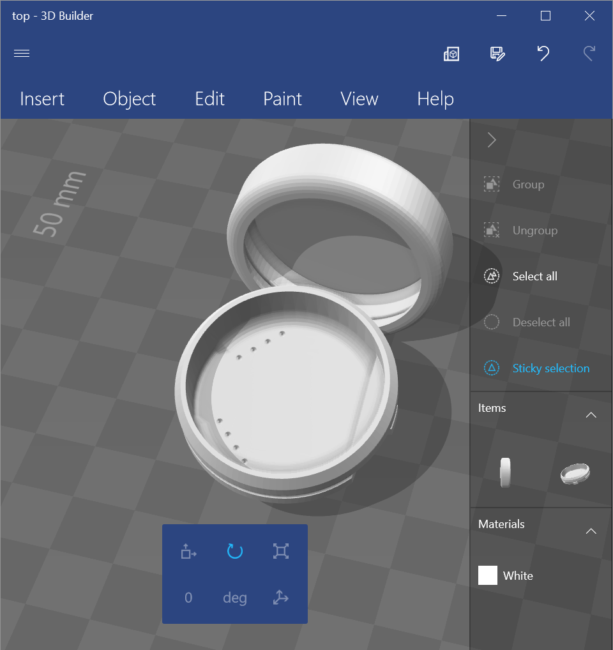Click the Group label
The image size is (613, 650).
(529, 185)
